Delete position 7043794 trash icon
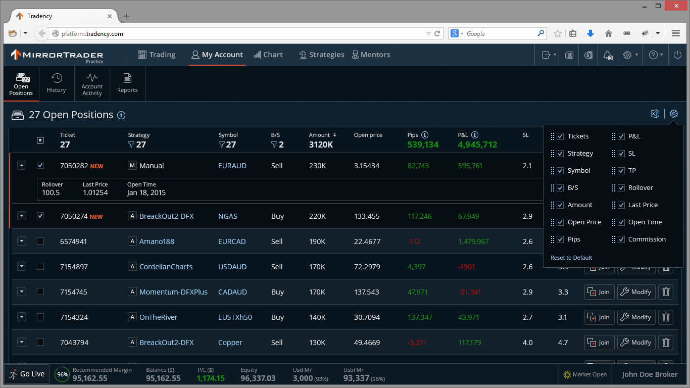690x388 pixels. click(x=666, y=343)
